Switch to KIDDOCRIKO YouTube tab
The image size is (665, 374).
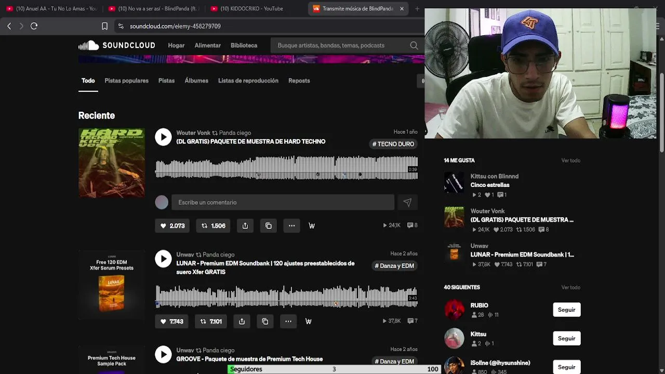[x=252, y=8]
